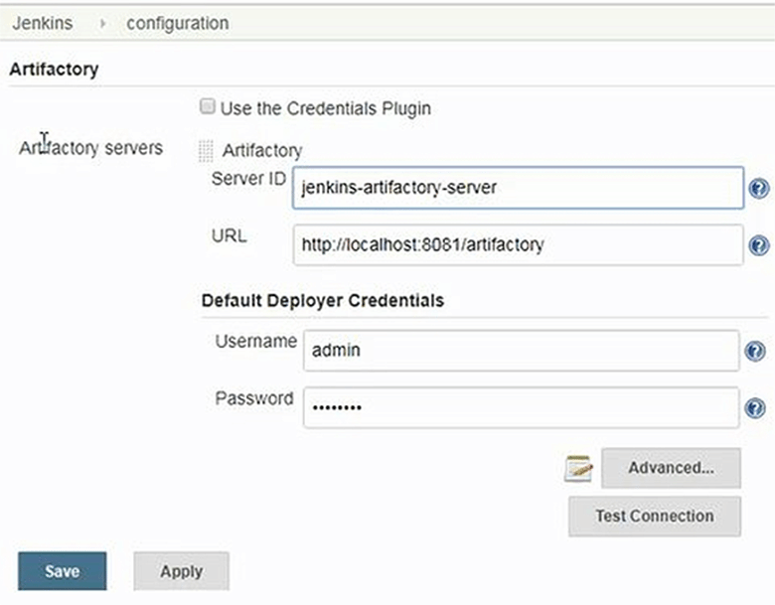
Task: Click the Test Connection button
Action: 655,516
